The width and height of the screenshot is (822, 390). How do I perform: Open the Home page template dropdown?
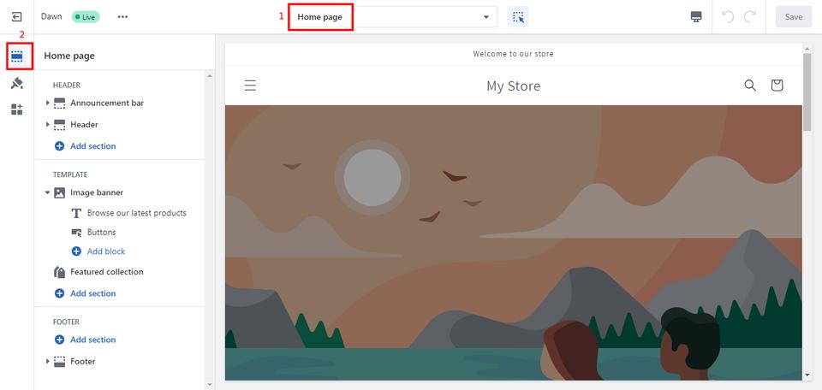(x=393, y=17)
